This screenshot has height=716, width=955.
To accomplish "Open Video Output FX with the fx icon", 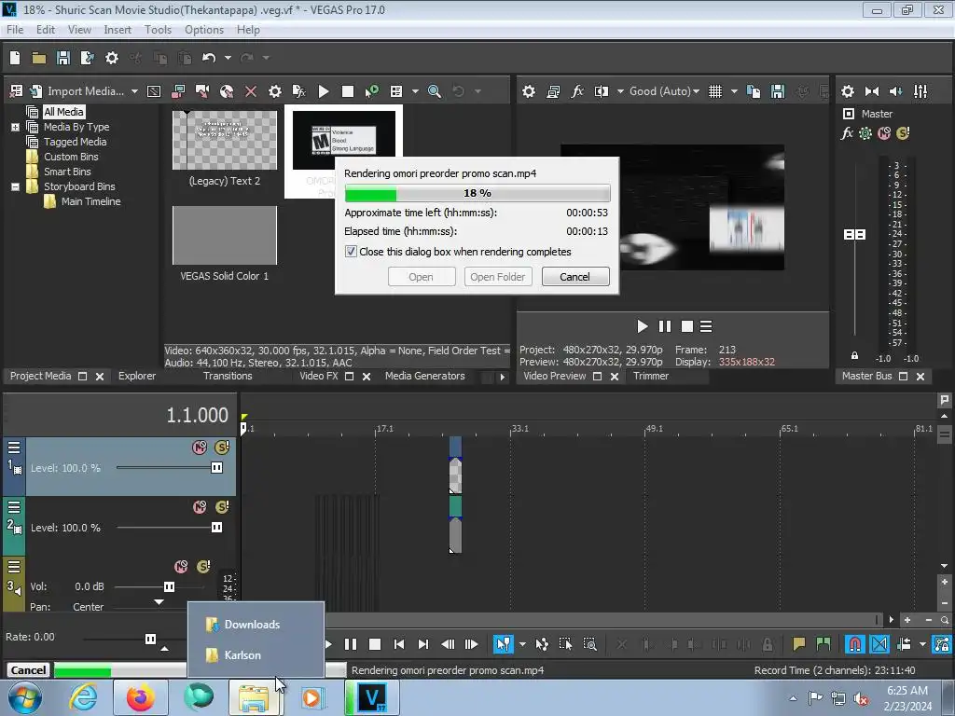I will pyautogui.click(x=577, y=91).
